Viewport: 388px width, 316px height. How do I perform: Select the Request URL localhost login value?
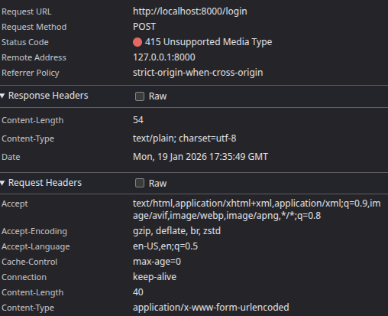tap(190, 11)
